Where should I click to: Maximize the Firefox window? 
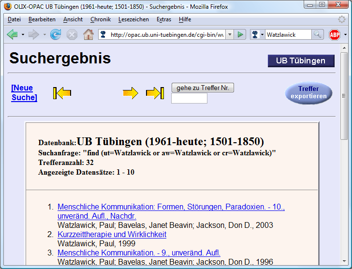[x=322, y=5]
